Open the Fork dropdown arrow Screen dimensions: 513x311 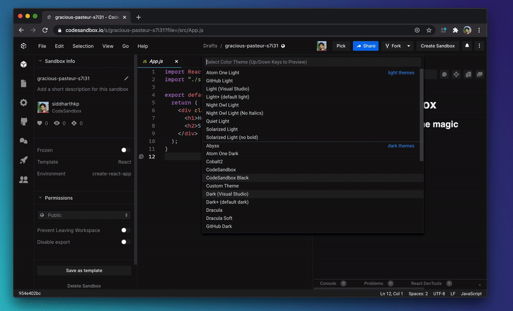409,46
